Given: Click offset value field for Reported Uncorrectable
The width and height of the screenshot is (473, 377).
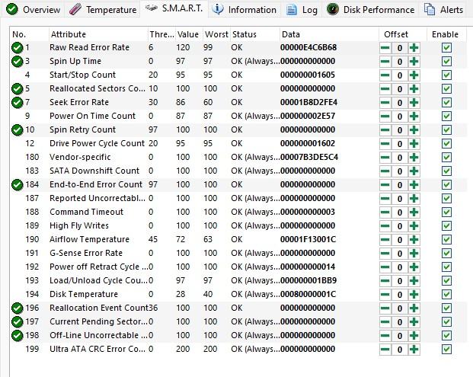Looking at the screenshot, I should (400, 199).
